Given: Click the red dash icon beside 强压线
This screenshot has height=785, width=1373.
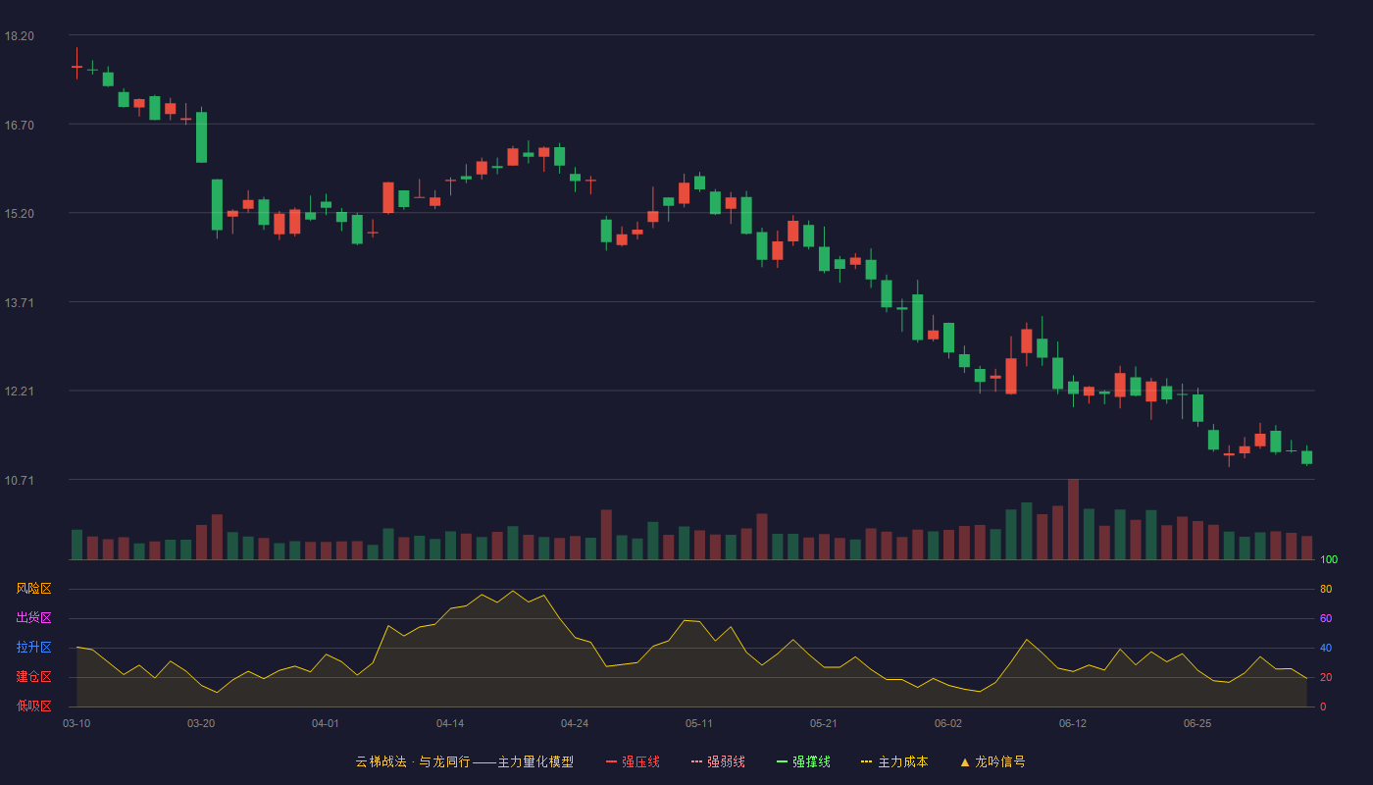Looking at the screenshot, I should [612, 761].
